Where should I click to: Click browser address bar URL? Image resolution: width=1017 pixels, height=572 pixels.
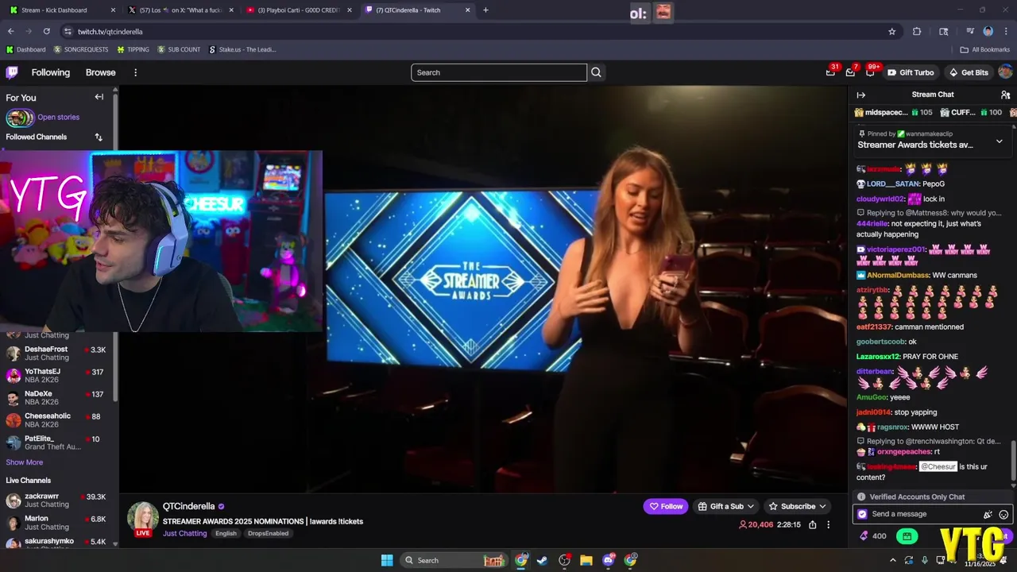tap(110, 32)
